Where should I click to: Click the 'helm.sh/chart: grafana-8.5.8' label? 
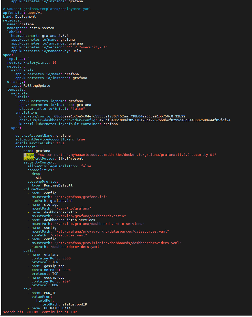pos(40,36)
